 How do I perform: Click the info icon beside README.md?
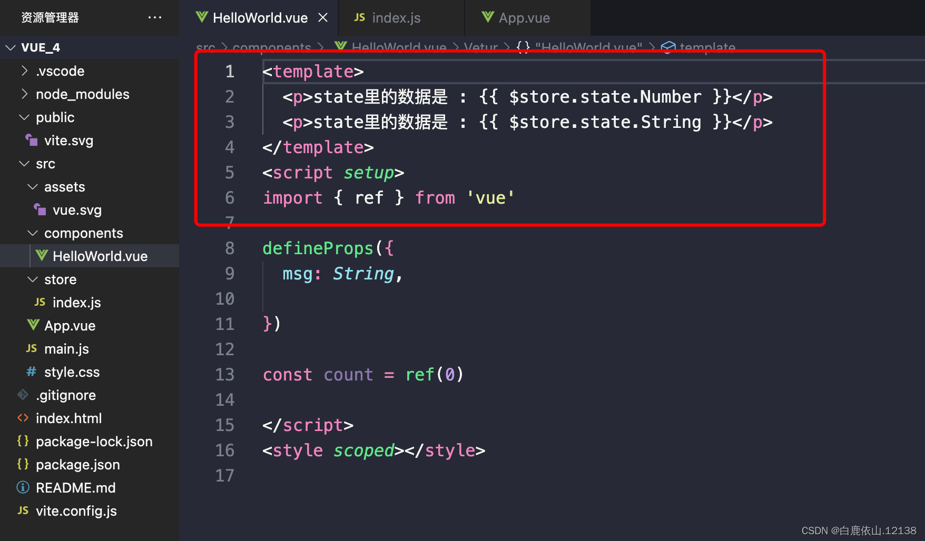pyautogui.click(x=23, y=487)
